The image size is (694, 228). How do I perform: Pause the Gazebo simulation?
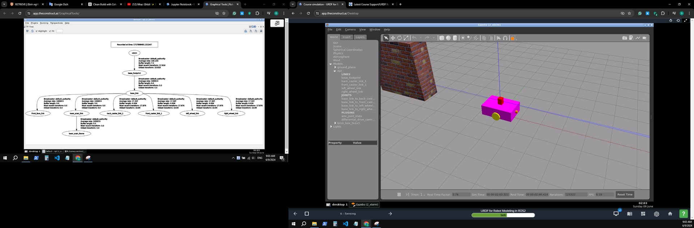(399, 194)
